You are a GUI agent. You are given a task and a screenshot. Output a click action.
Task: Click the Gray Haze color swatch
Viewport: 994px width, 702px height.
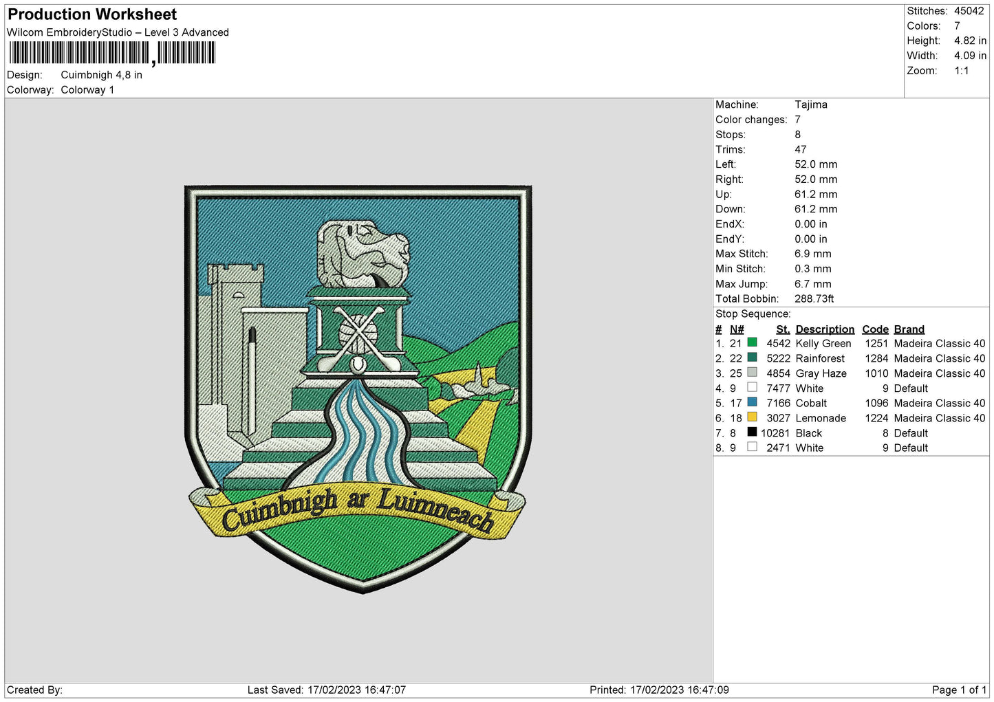click(x=752, y=373)
